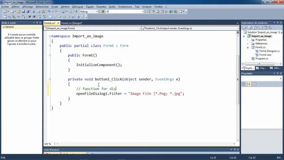Click the code editor vertical scrollbar
Viewport: 284px width, 160px height.
[x=238, y=79]
